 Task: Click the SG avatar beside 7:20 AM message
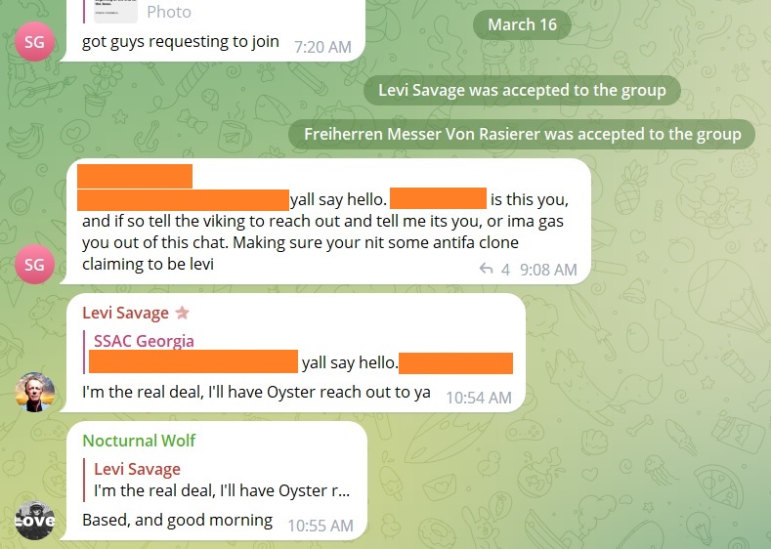34,41
